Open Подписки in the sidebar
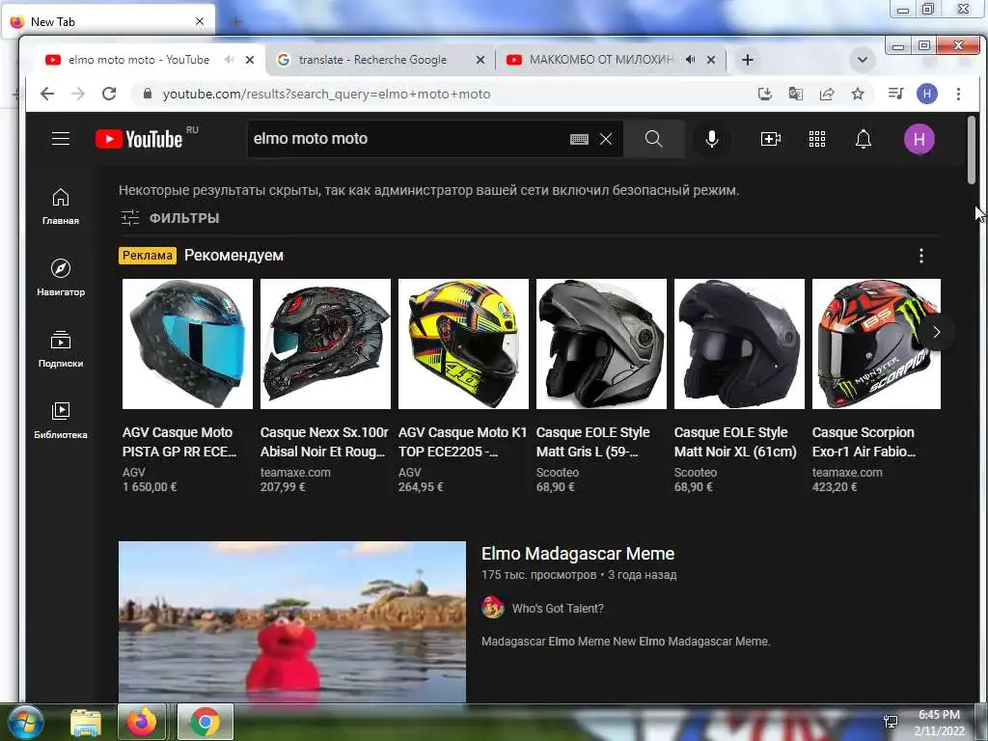988x741 pixels. click(x=61, y=348)
